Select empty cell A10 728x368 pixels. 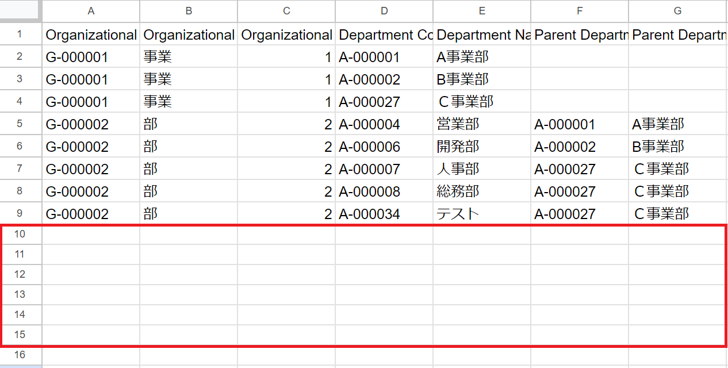tap(91, 234)
